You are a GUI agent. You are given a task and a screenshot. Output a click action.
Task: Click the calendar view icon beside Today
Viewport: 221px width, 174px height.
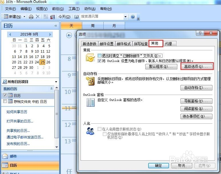point(53,17)
